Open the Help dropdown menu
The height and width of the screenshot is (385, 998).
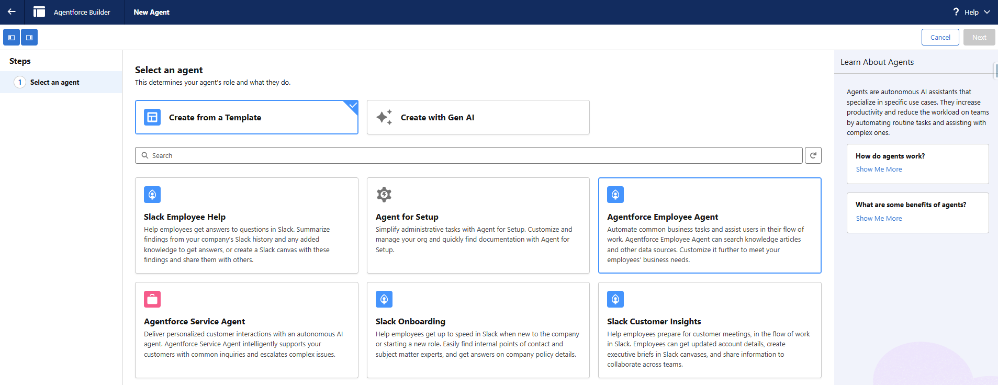click(x=972, y=12)
